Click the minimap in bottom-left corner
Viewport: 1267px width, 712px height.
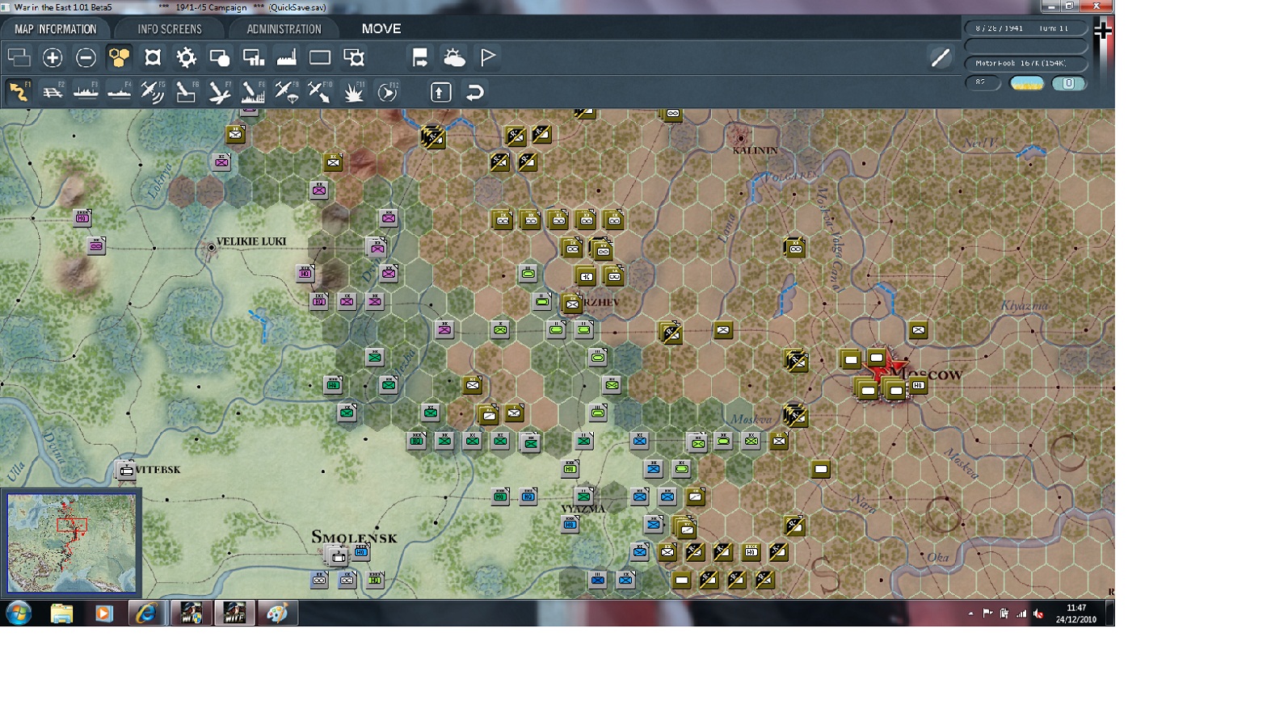[x=71, y=543]
